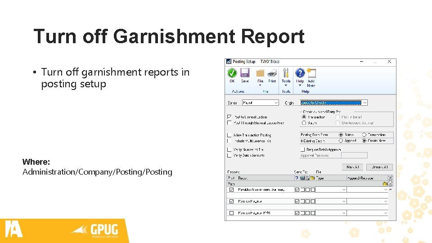Click the Approval Password field
The height and width of the screenshot is (243, 432).
pyautogui.click(x=354, y=155)
